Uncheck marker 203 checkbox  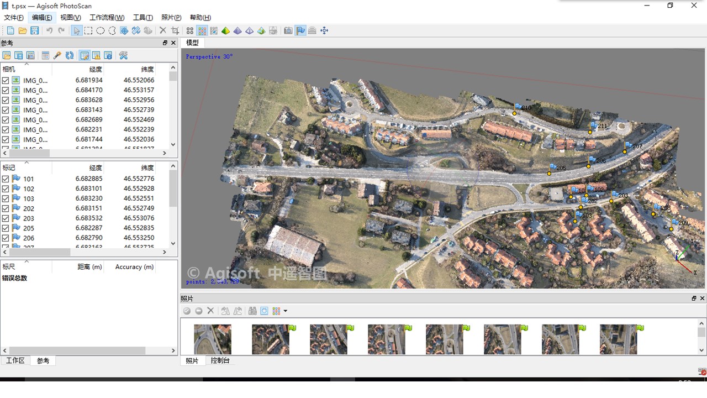pos(6,218)
